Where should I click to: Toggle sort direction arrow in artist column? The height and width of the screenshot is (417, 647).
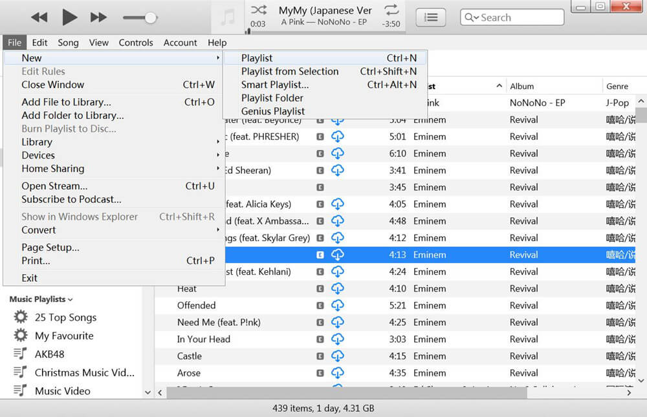tap(499, 86)
